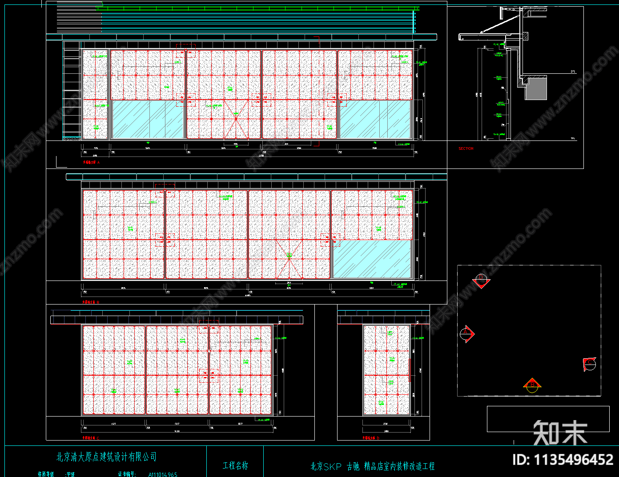Click the 2FL floor level label
The image size is (619, 477).
pos(573,71)
